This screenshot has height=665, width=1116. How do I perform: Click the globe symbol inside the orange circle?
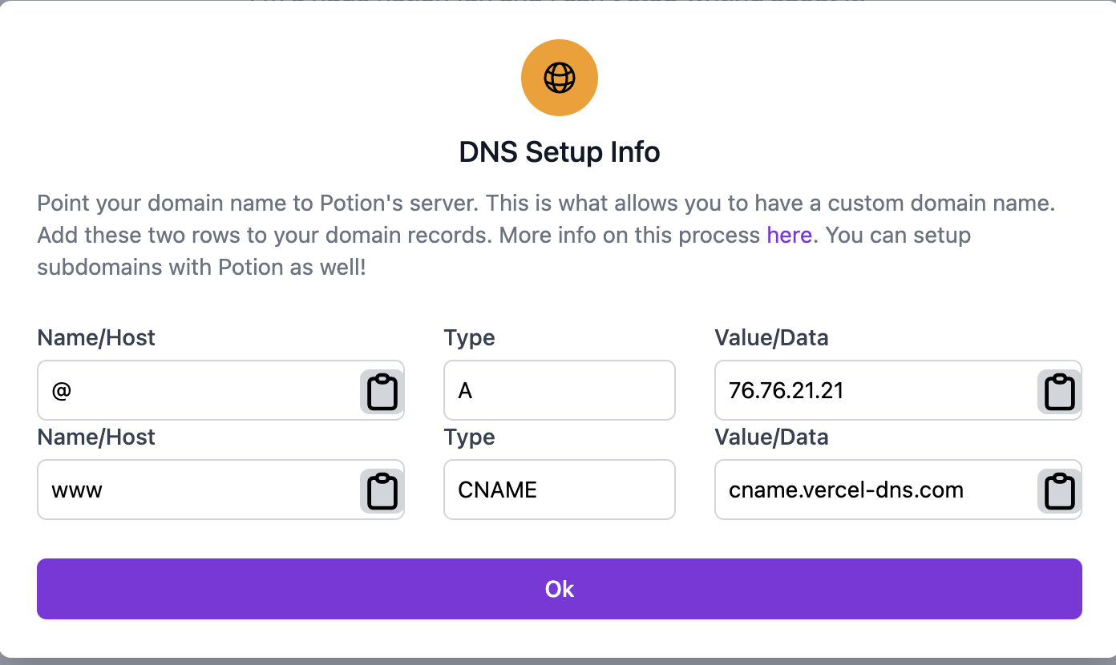[559, 77]
